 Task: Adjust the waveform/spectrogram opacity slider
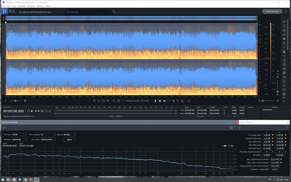click(x=15, y=100)
